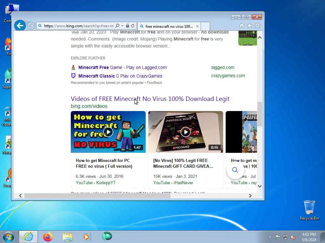Viewport: 325px width, 243px height.
Task: Open the Windows Start menu orb
Action: (9, 237)
